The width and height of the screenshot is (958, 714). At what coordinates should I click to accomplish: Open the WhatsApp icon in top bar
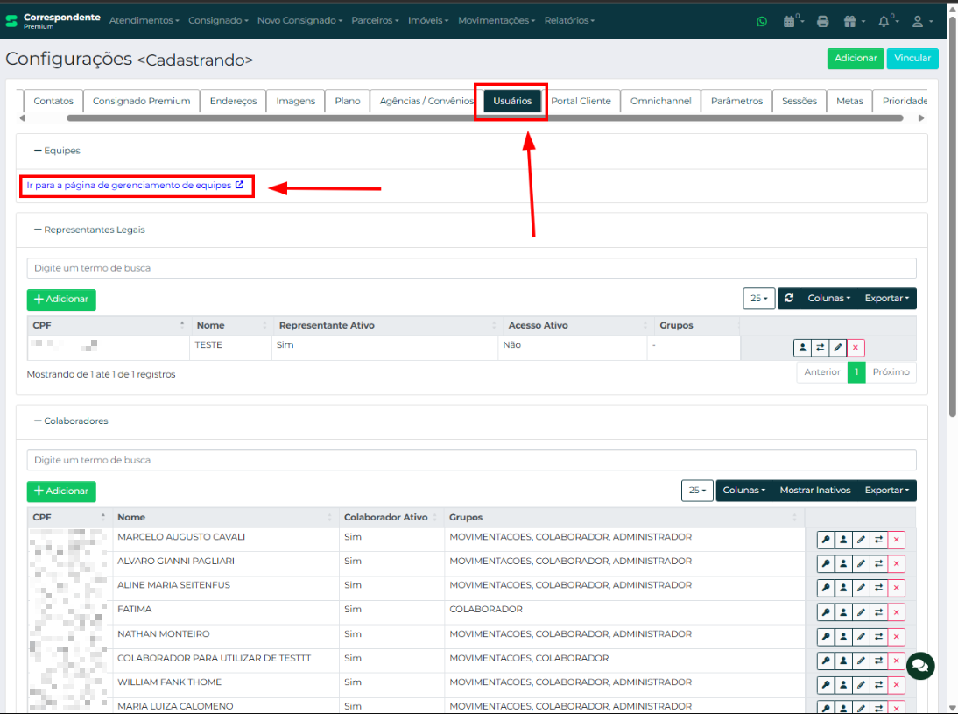(x=761, y=21)
